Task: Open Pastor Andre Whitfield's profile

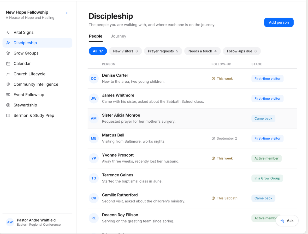Action: click(37, 222)
